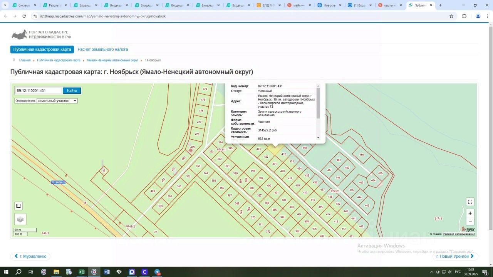
Task: Click parcel 466 on the map
Action: pos(362,155)
